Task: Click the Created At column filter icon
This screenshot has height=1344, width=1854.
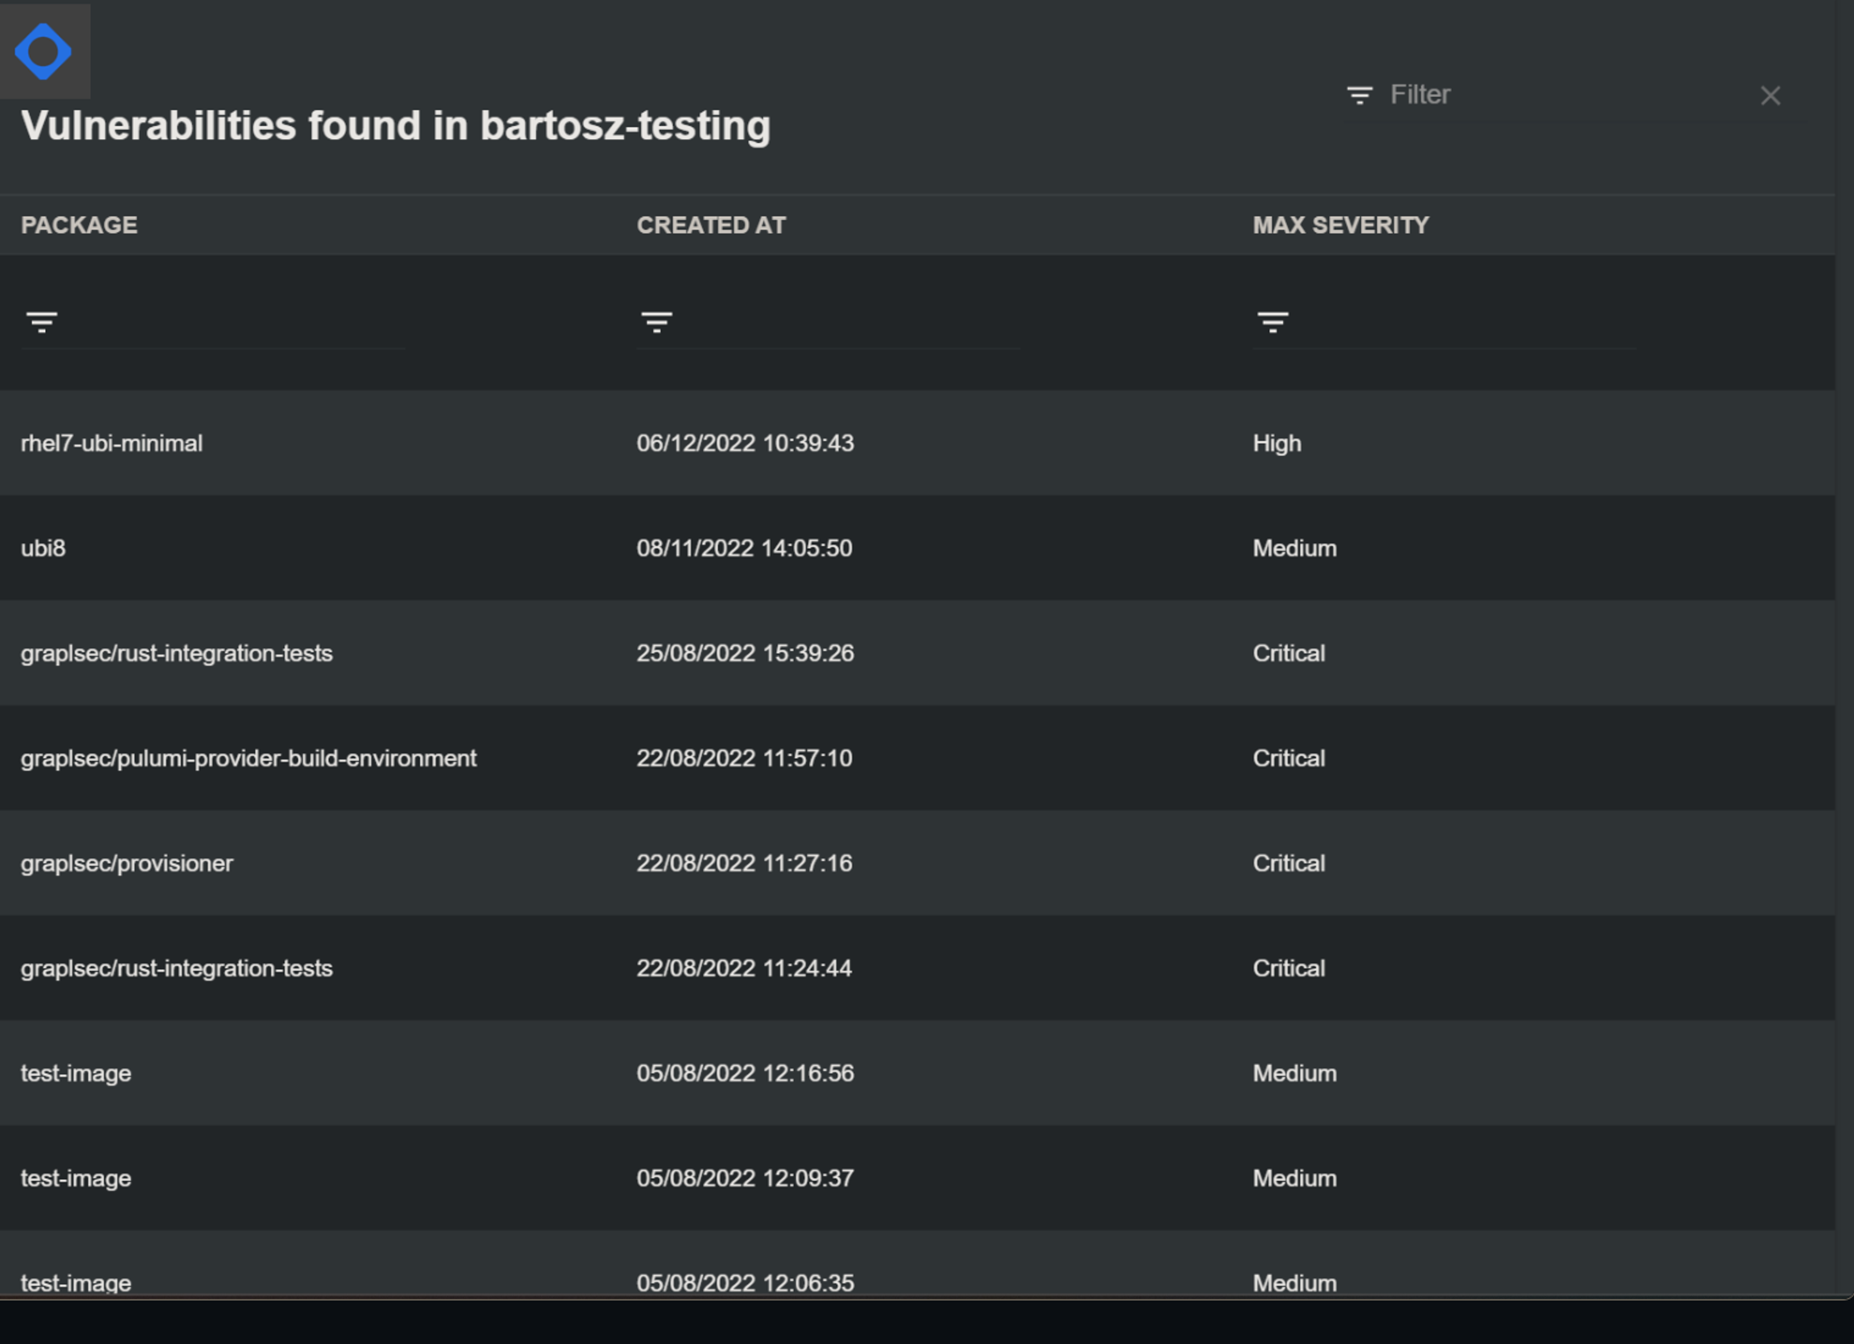Action: pyautogui.click(x=657, y=321)
